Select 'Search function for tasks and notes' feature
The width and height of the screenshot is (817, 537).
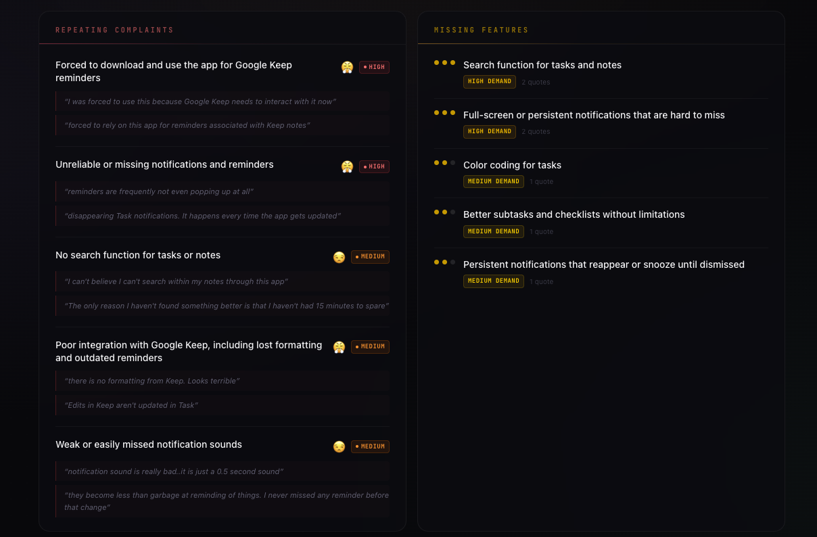[x=542, y=65]
